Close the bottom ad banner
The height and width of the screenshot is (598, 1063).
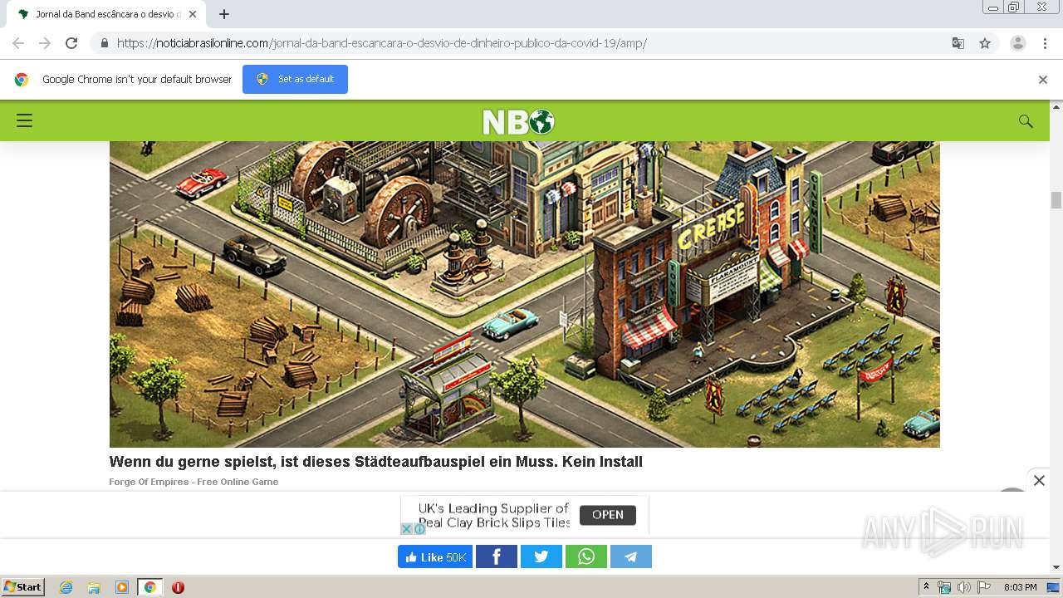coord(1039,480)
